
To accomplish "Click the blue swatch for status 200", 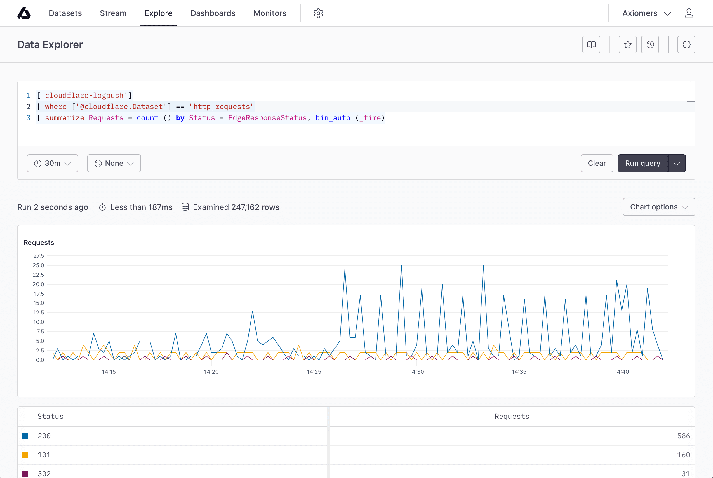I will point(25,436).
